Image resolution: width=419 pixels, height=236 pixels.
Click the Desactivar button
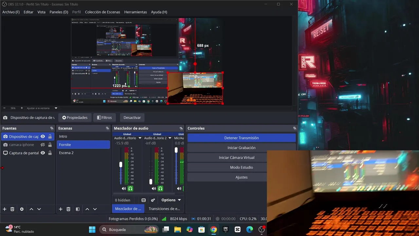(x=132, y=118)
